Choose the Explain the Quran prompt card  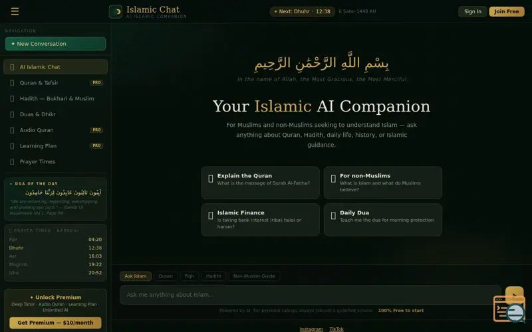(x=260, y=183)
